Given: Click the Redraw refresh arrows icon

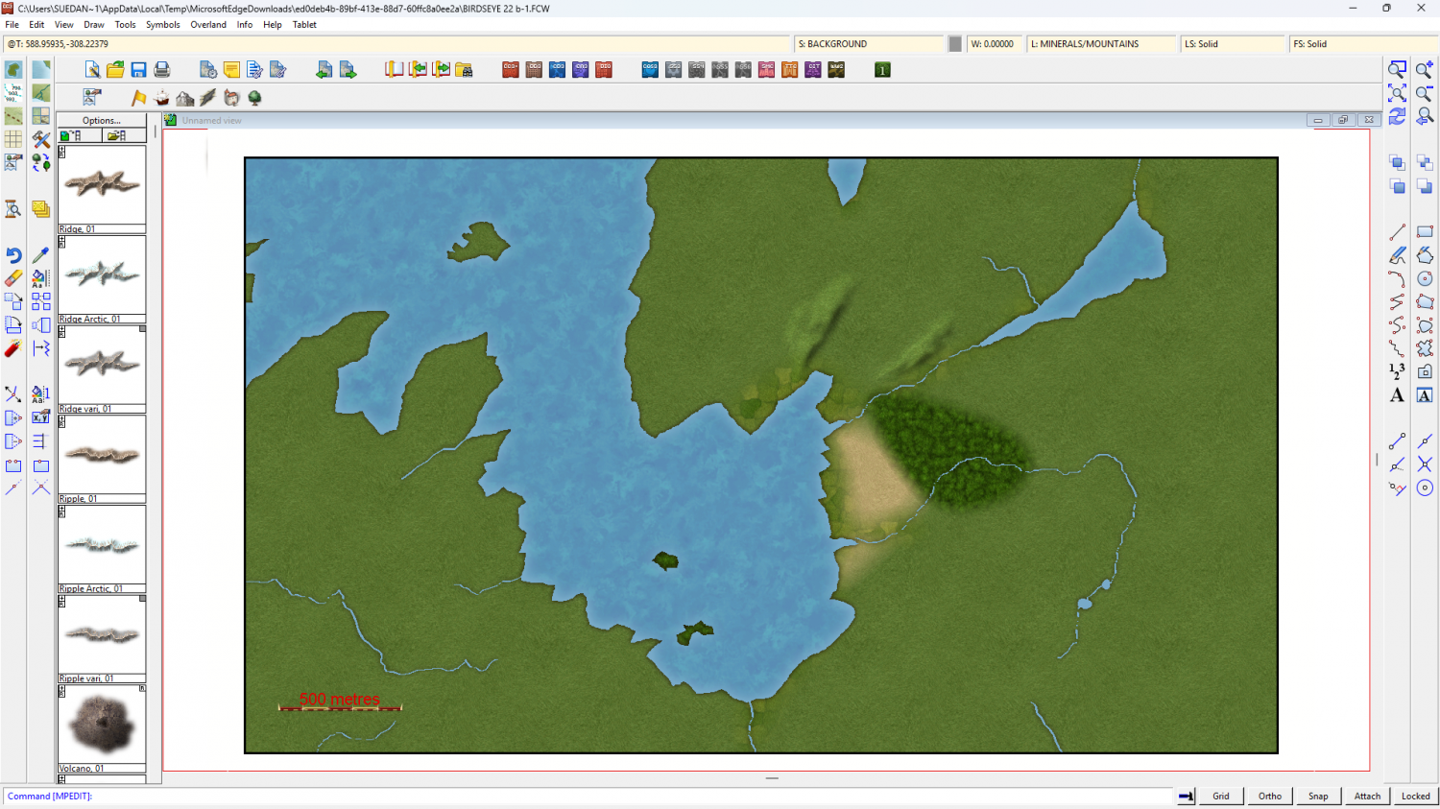Looking at the screenshot, I should (x=1397, y=116).
